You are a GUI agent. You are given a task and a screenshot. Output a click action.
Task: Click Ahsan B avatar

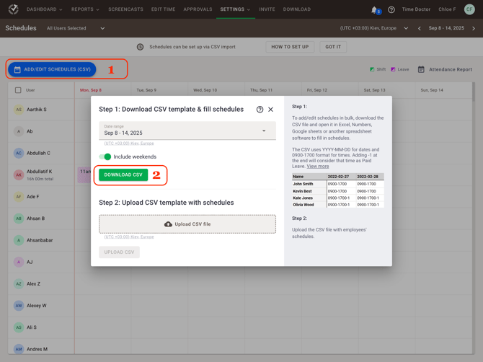pyautogui.click(x=19, y=218)
